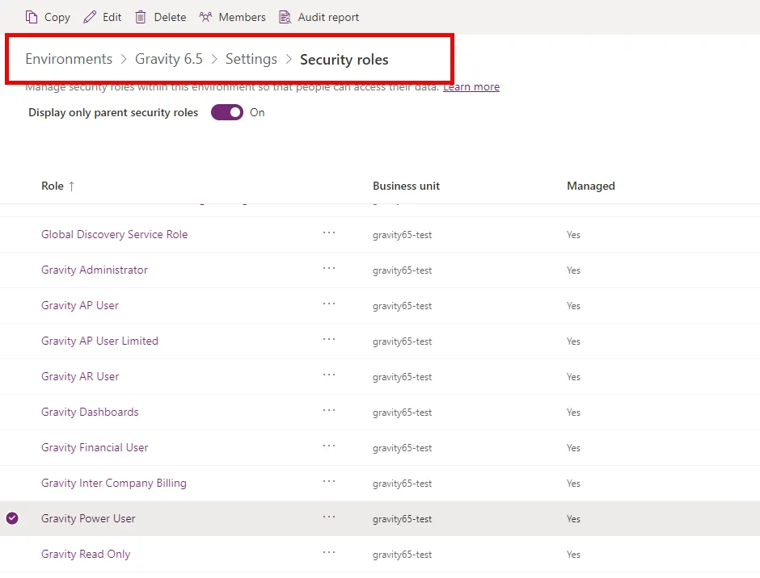Screen dimensions: 760x578
Task: Click the Security roles breadcrumb item
Action: point(344,60)
